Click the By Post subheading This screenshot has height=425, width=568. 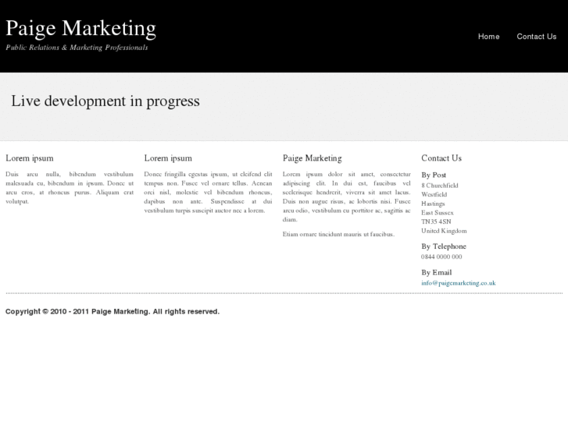pyautogui.click(x=434, y=175)
